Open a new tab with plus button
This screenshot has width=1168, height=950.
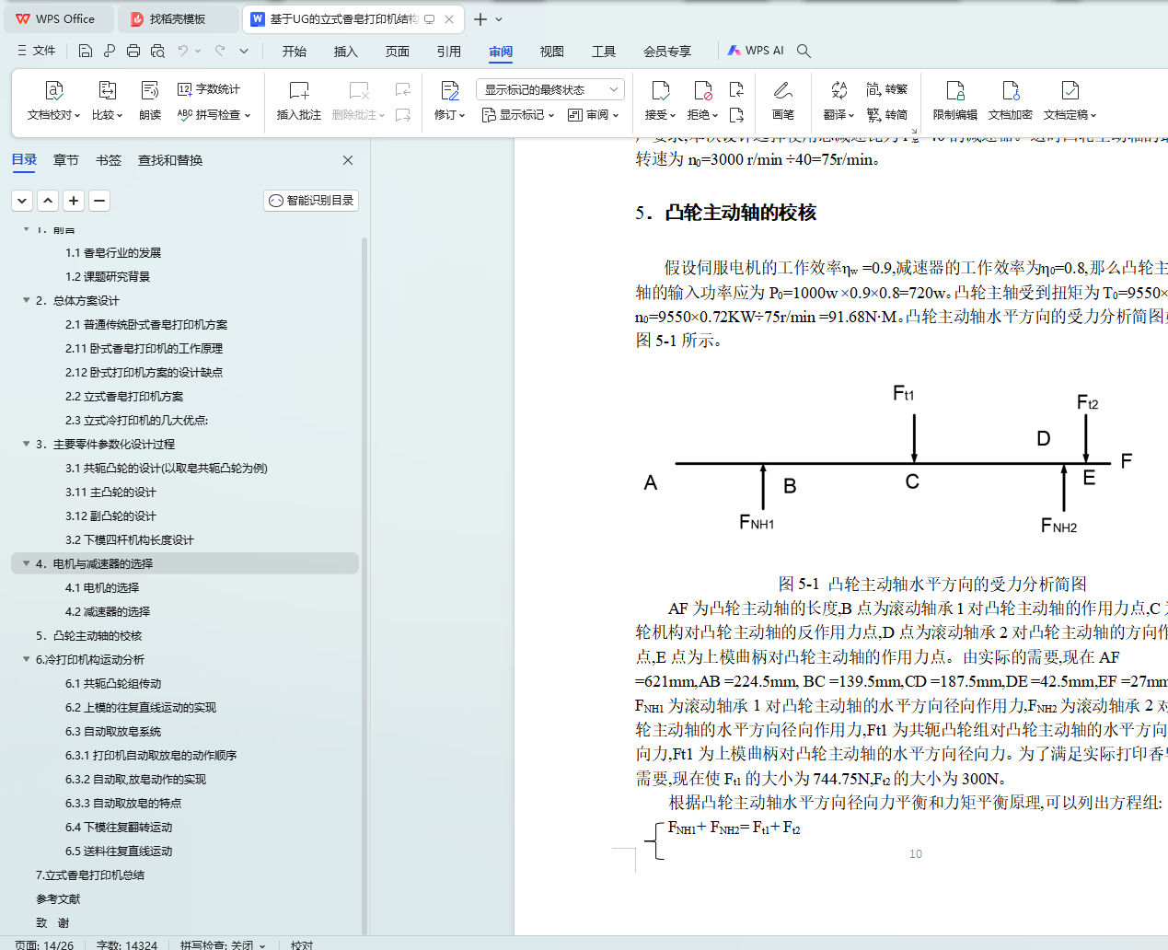coord(480,18)
